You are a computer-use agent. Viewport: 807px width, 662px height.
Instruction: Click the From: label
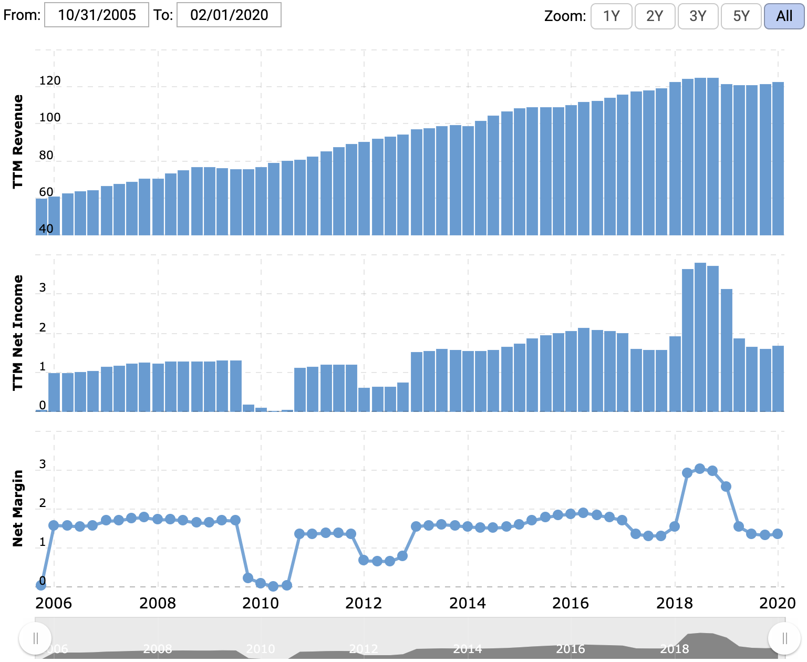tap(22, 15)
